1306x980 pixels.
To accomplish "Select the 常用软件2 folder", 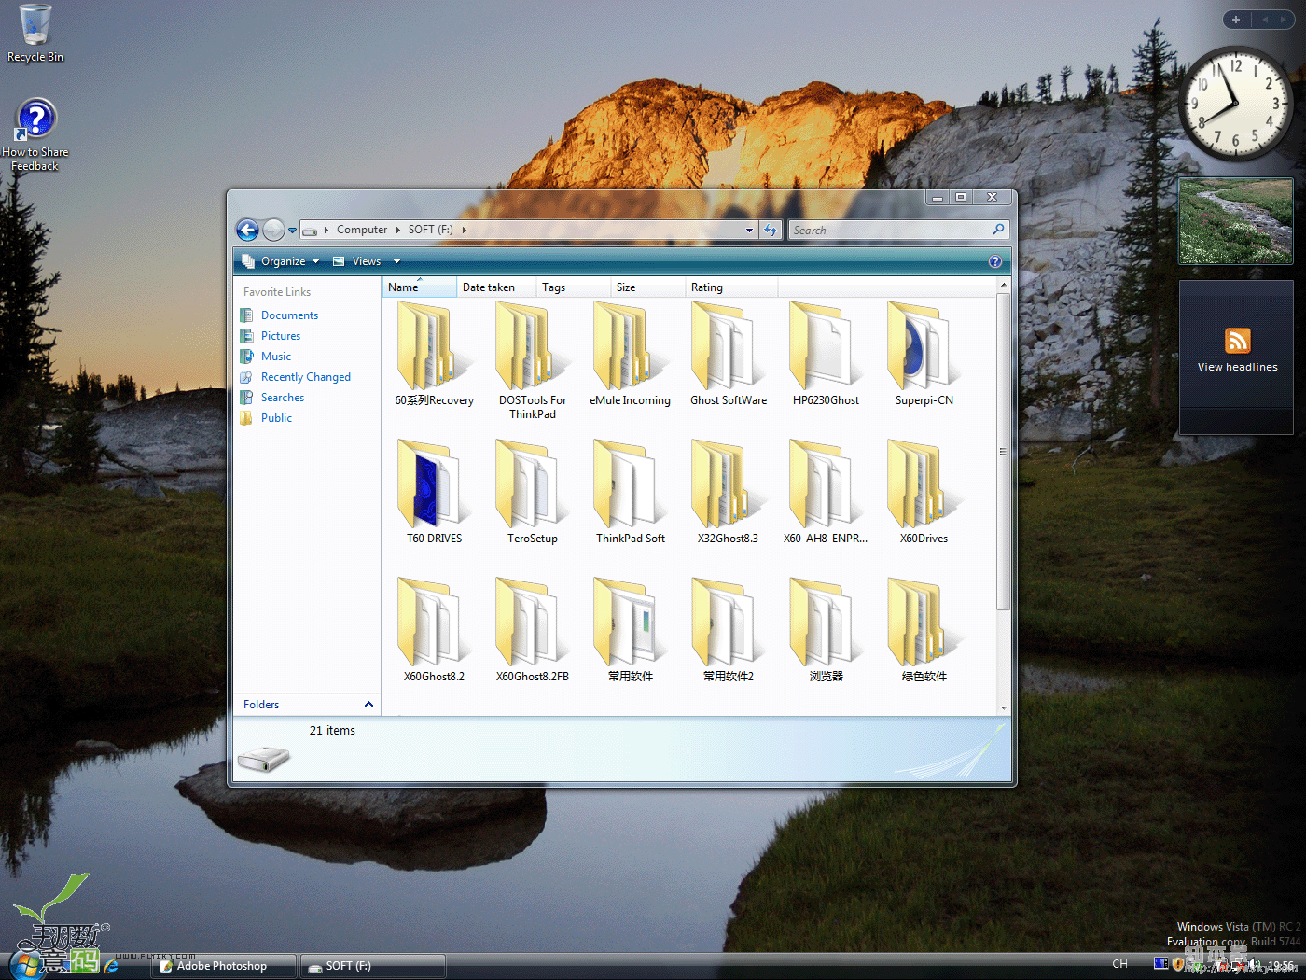I will pyautogui.click(x=728, y=631).
